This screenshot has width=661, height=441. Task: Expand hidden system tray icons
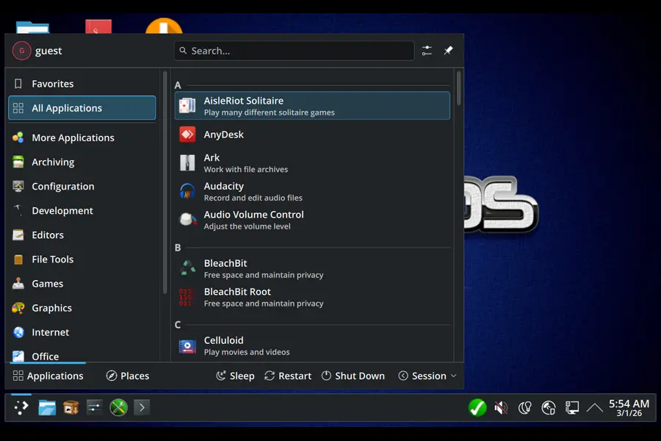click(595, 406)
